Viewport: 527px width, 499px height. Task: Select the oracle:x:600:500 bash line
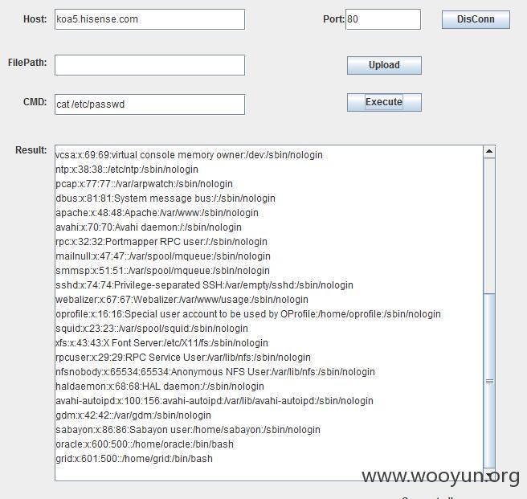click(x=145, y=444)
